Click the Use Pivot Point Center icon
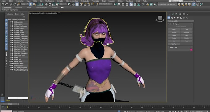The image size is (210, 112). 69,4
